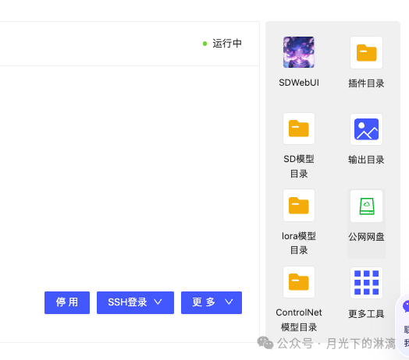Open the 输出目录 image icon
The width and height of the screenshot is (409, 360).
coord(366,129)
